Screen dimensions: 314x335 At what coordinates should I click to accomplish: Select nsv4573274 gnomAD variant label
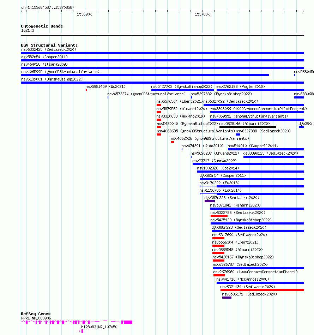[146, 94]
